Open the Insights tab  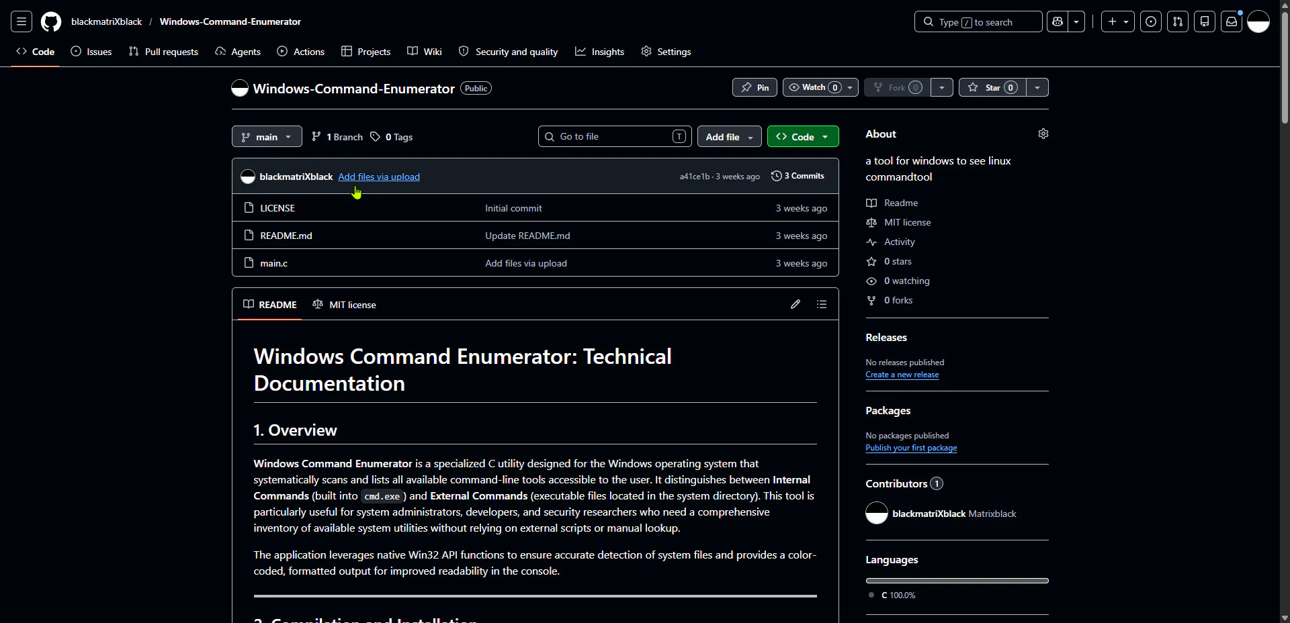[600, 52]
